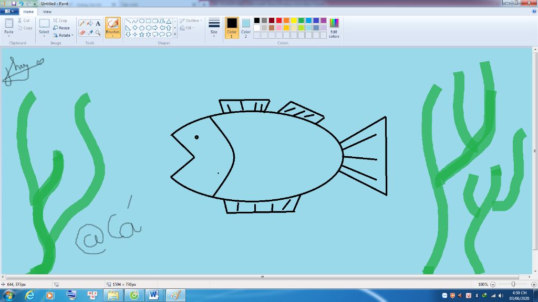
Task: Select the Text tool
Action: pyautogui.click(x=98, y=23)
